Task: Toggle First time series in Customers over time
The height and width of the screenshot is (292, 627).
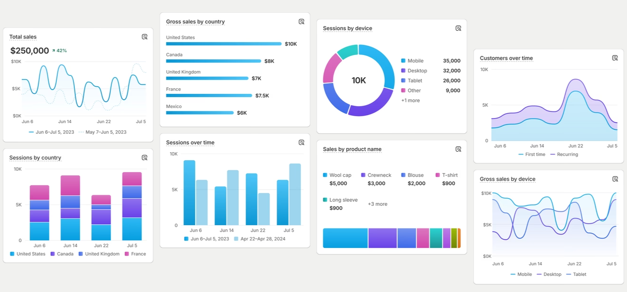Action: (x=532, y=155)
